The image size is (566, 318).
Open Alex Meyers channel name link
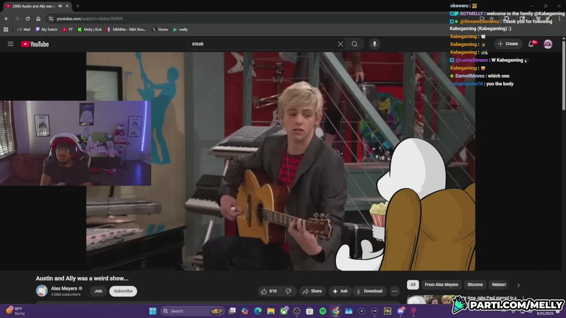point(64,288)
